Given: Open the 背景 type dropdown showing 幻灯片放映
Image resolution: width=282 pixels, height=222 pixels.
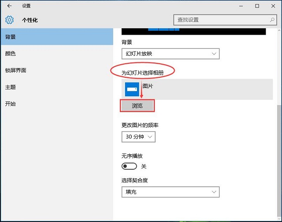Looking at the screenshot, I should [x=170, y=54].
